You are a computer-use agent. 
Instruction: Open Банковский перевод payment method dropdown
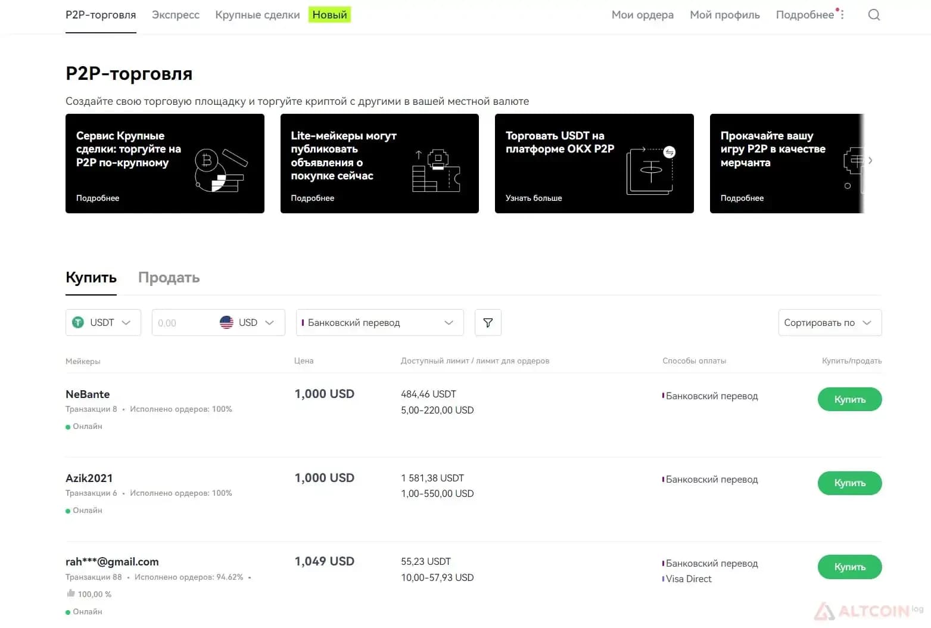(x=380, y=322)
